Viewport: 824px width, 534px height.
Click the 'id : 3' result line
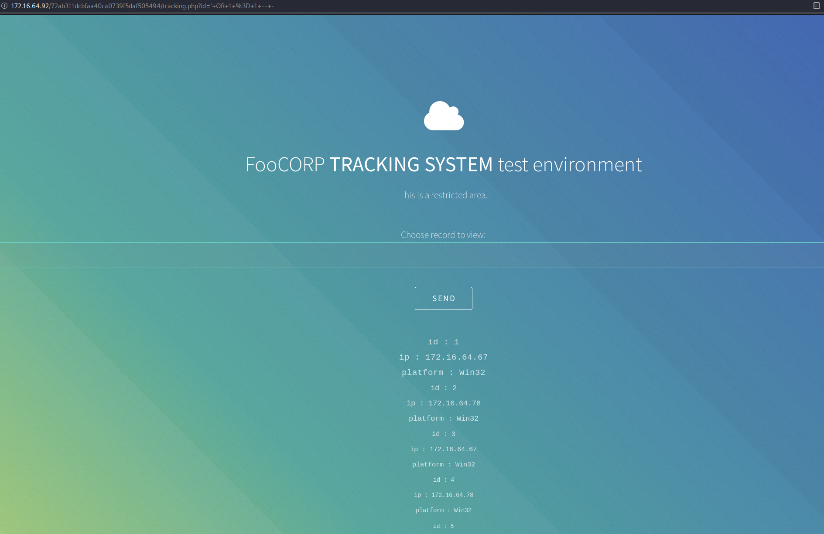(x=443, y=434)
